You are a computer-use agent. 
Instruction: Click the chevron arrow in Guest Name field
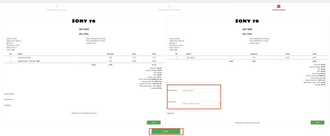[219, 104]
